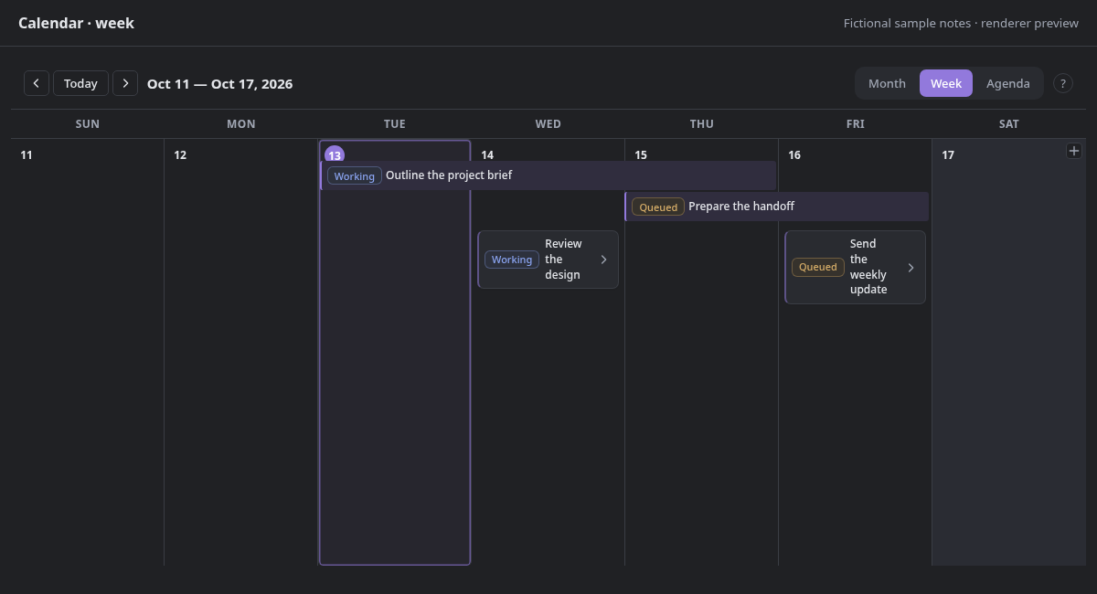Select day number 15
The image size is (1097, 594).
[x=641, y=155]
